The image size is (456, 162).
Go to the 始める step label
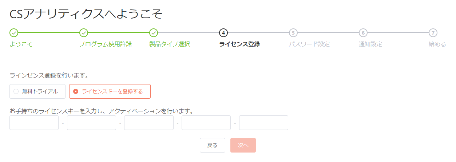click(x=437, y=44)
